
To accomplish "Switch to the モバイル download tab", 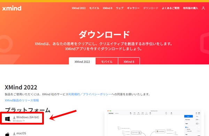I will (107, 61).
